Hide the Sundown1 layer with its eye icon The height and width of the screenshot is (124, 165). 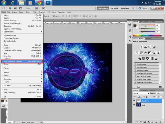(134, 101)
